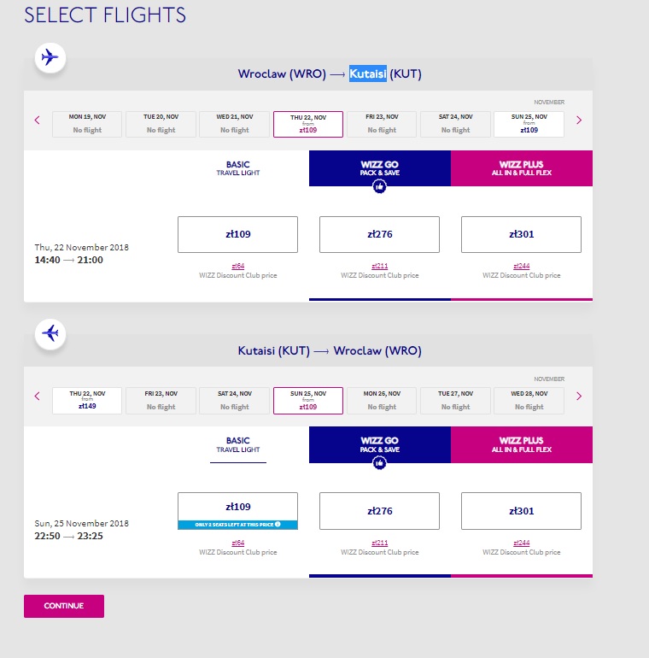Viewport: 649px width, 658px height.
Task: Click the return WIZZ PLUS header
Action: (522, 445)
